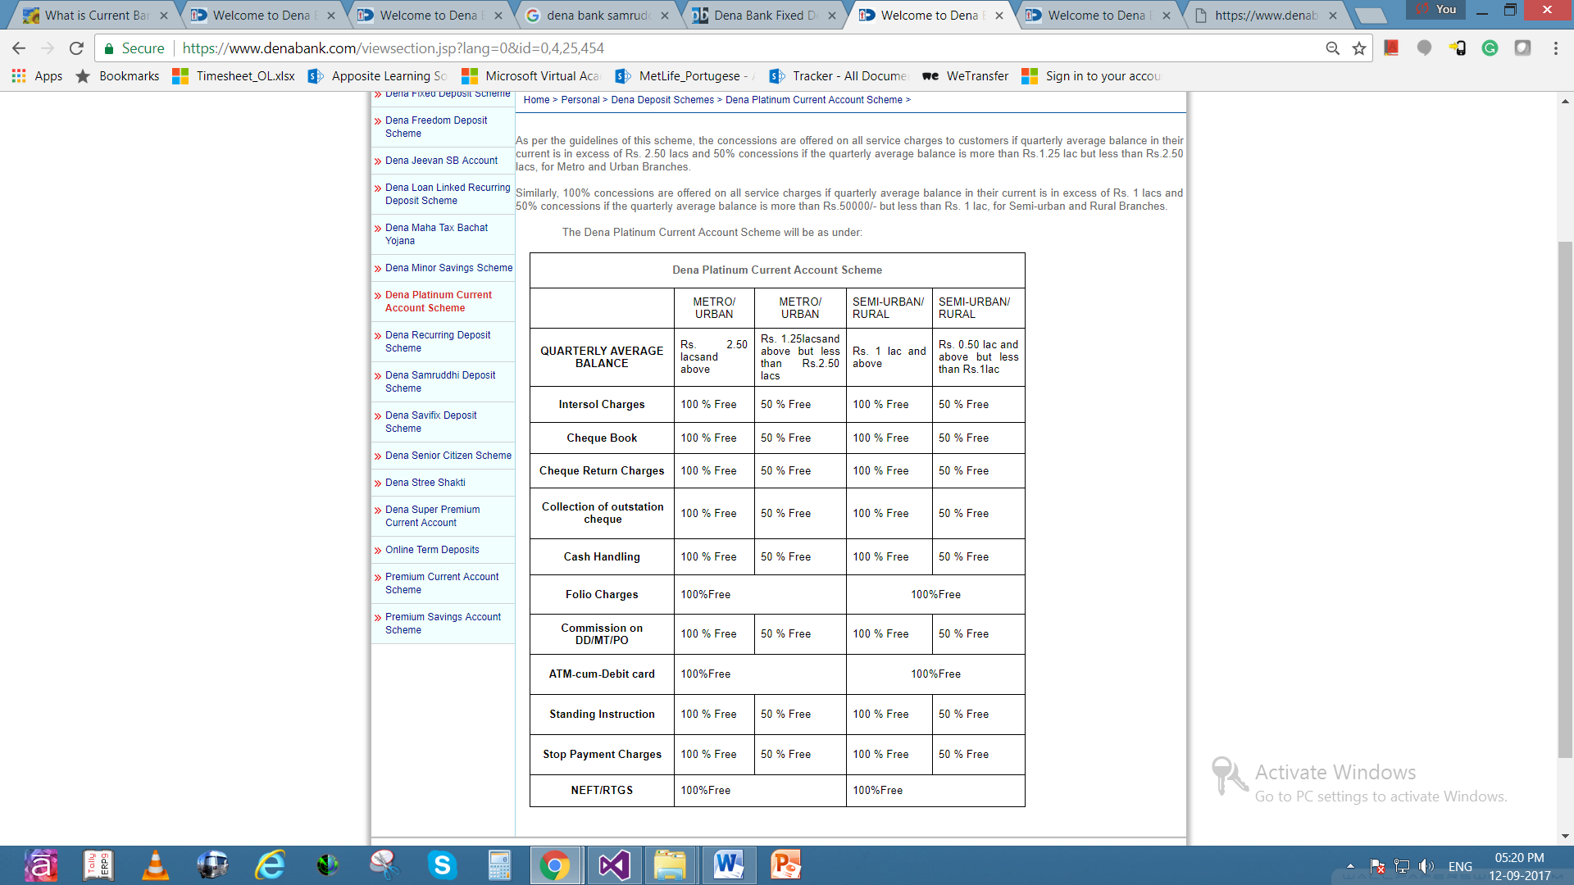The width and height of the screenshot is (1574, 885).
Task: Switch to 'Dena Bank Fixed D' tab
Action: (x=766, y=15)
